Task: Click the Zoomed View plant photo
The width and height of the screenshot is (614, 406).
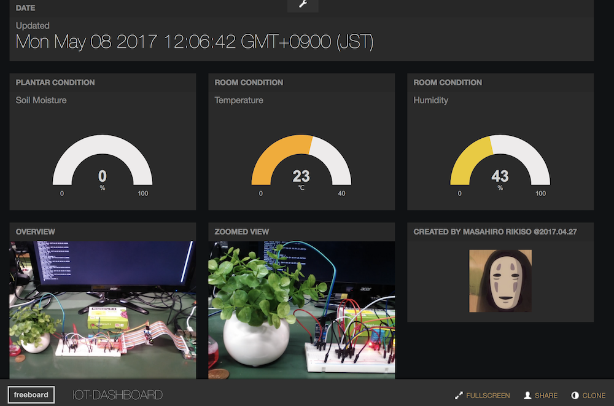Action: click(301, 310)
